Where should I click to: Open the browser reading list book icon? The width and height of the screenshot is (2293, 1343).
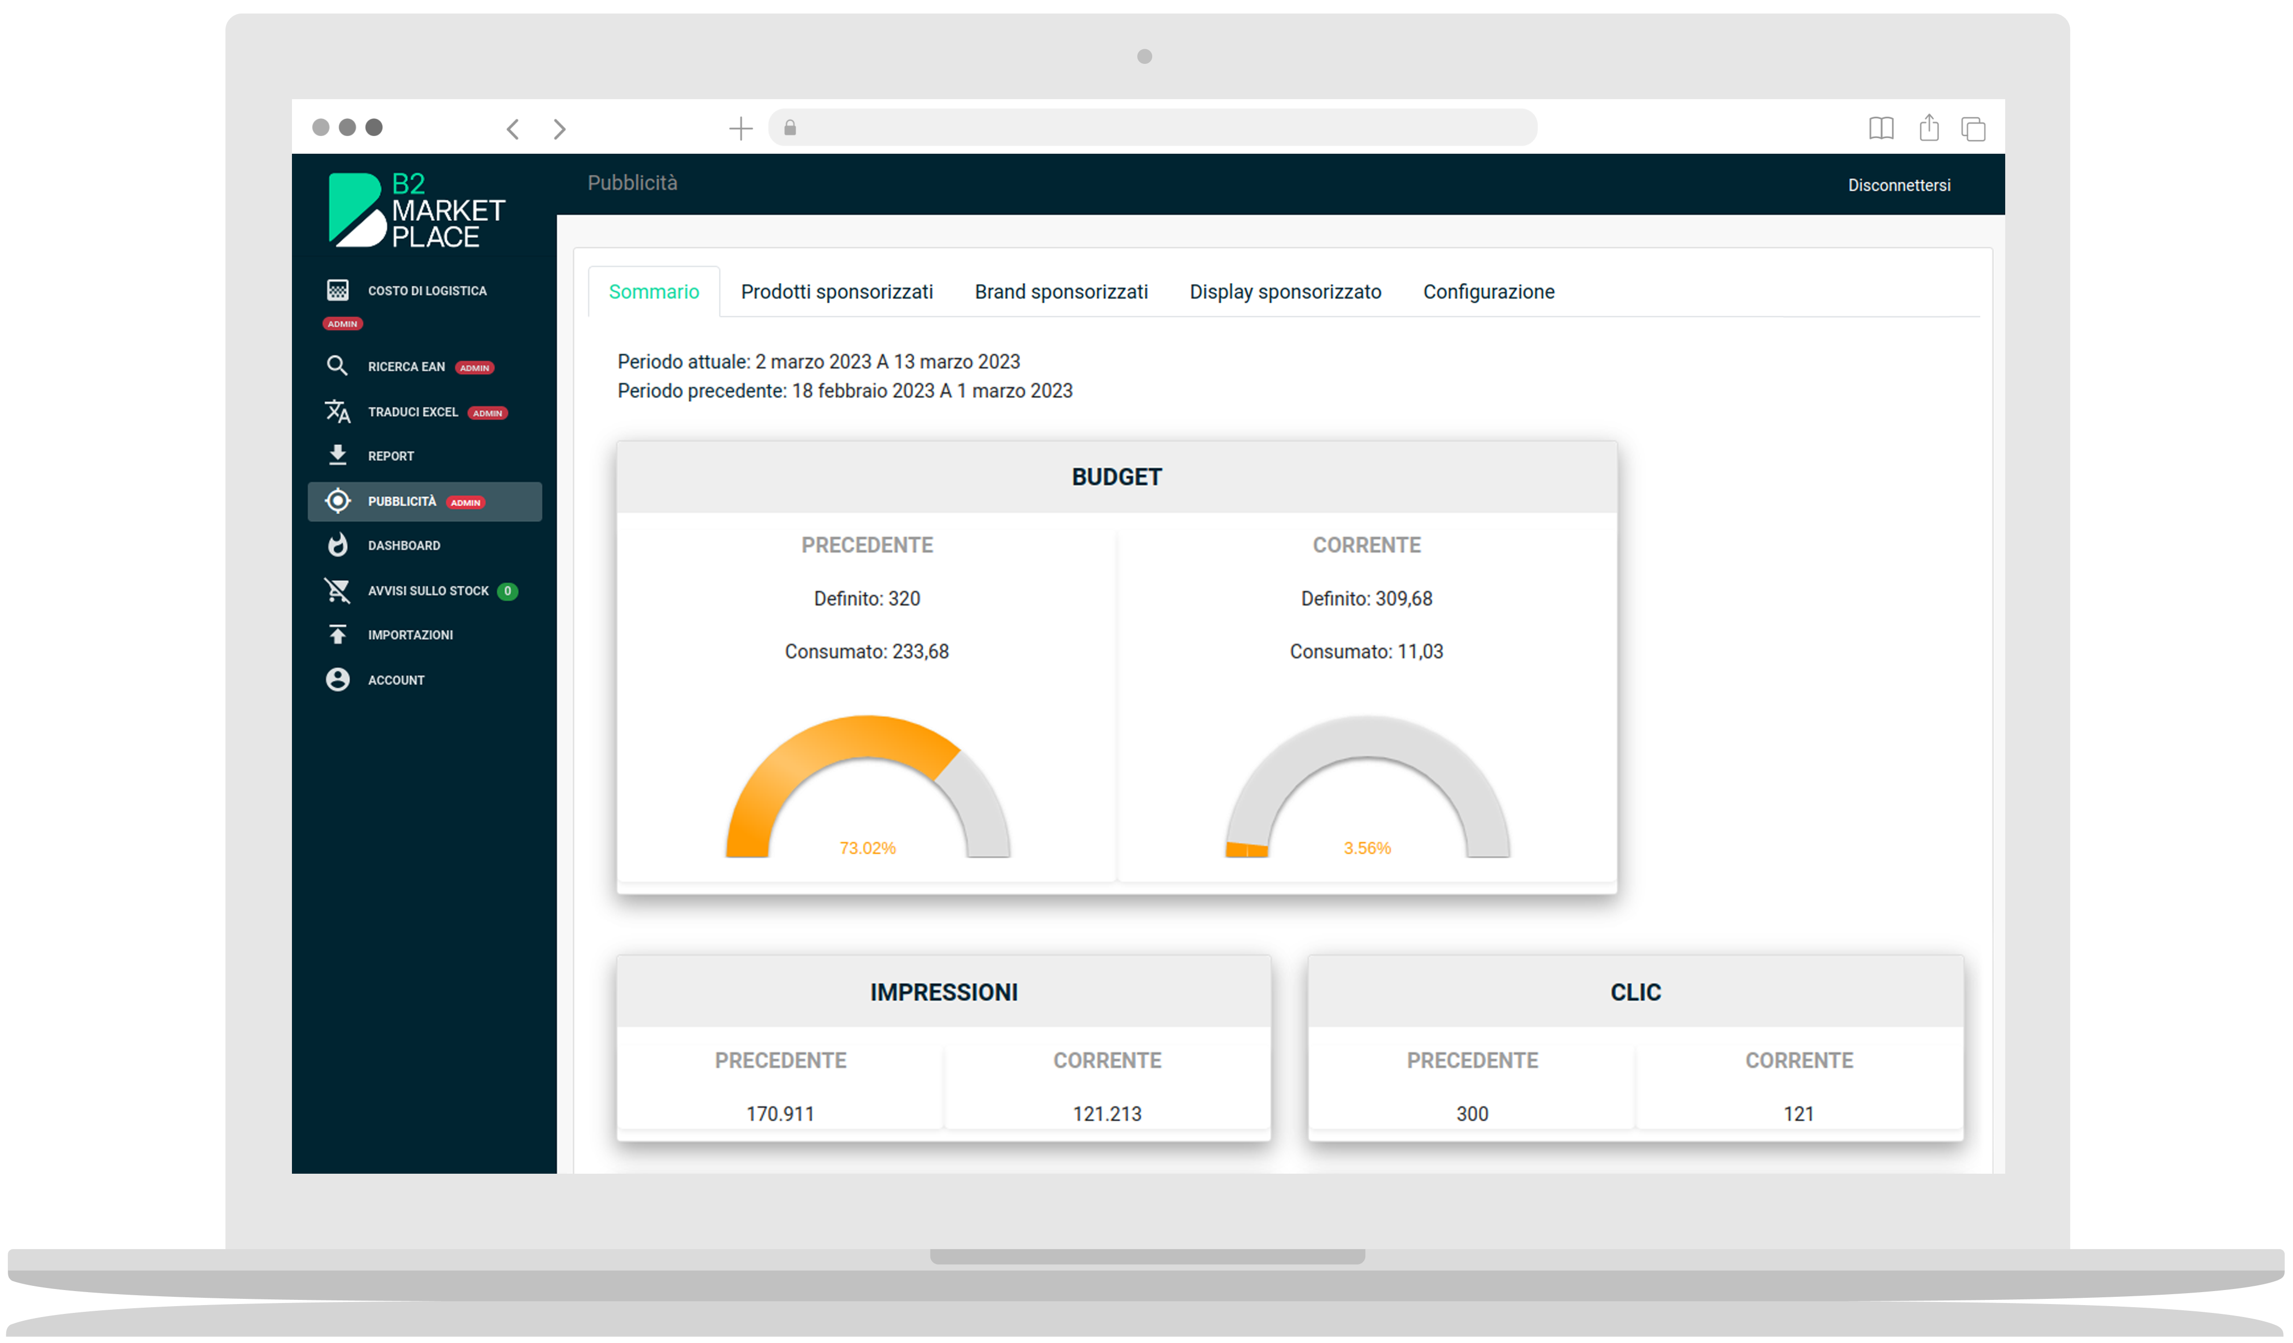tap(1881, 128)
